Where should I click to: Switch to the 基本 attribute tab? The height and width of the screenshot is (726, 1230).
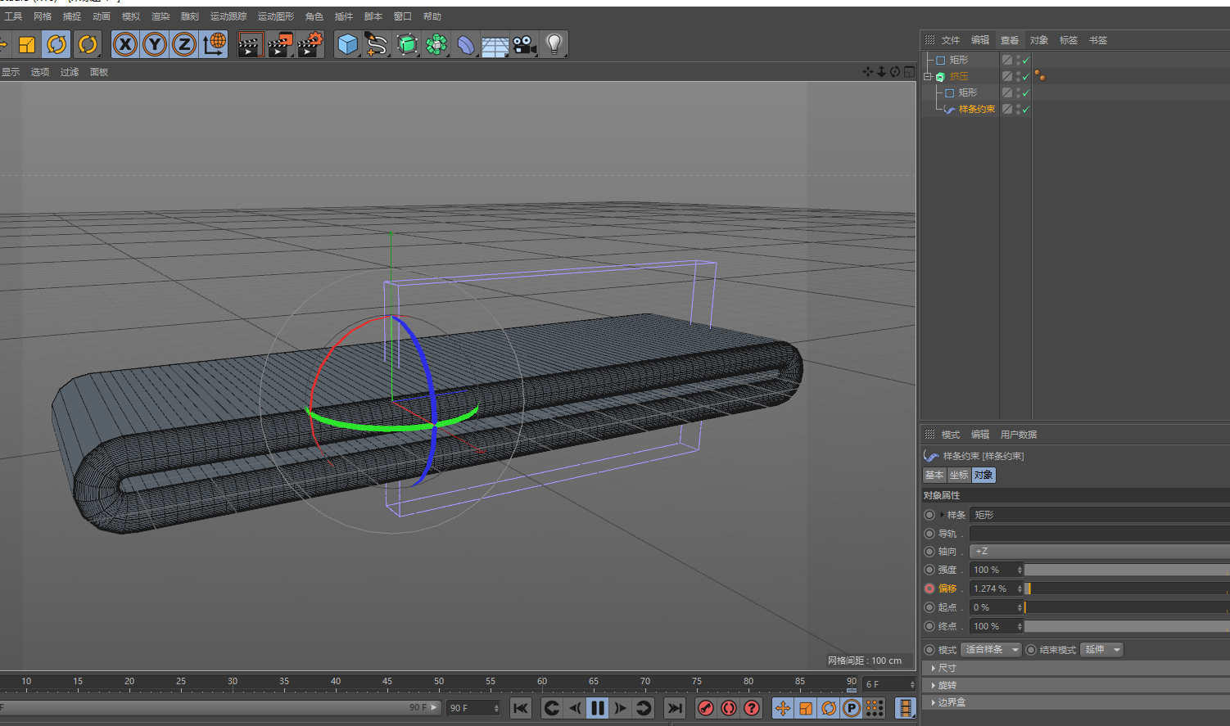(x=934, y=475)
